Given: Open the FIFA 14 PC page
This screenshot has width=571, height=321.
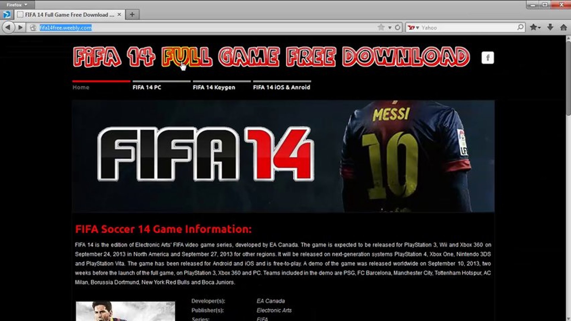Looking at the screenshot, I should pyautogui.click(x=147, y=87).
